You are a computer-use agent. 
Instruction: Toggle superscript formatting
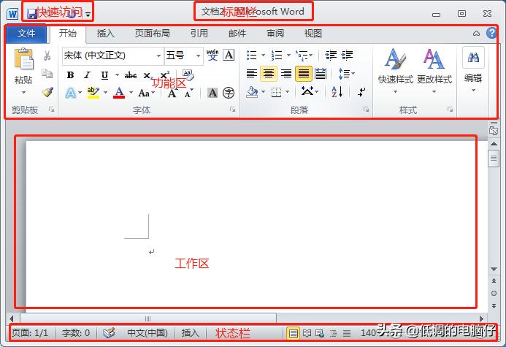[x=164, y=75]
